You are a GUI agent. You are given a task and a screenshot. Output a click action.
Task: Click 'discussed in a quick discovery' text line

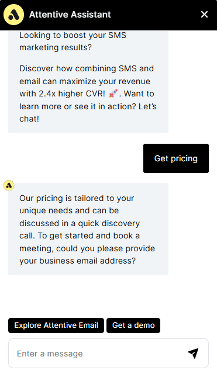tap(80, 223)
